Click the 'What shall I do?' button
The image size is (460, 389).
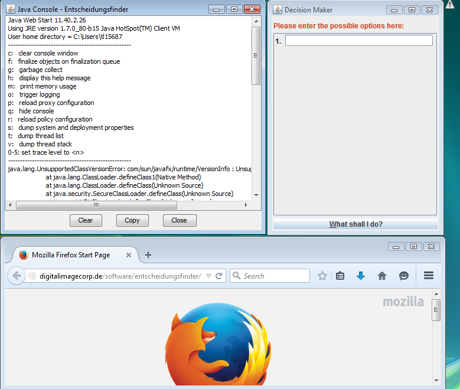[x=355, y=224]
